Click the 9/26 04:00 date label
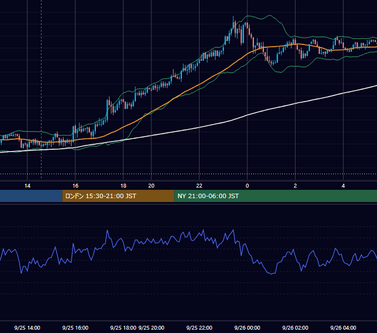377x333 pixels. click(x=343, y=327)
